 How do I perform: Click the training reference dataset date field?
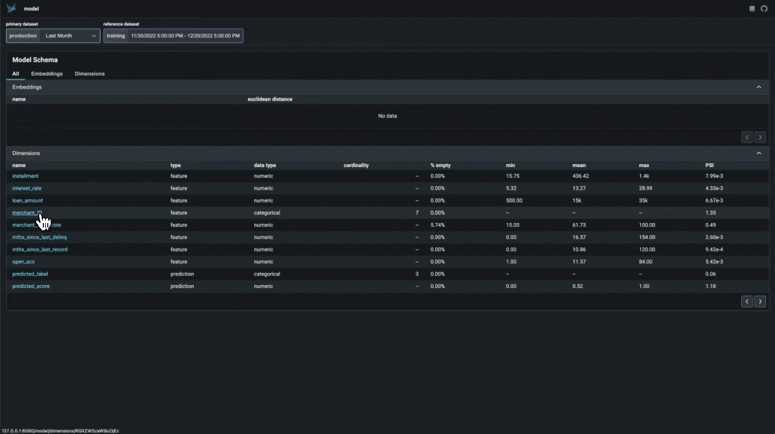(185, 36)
